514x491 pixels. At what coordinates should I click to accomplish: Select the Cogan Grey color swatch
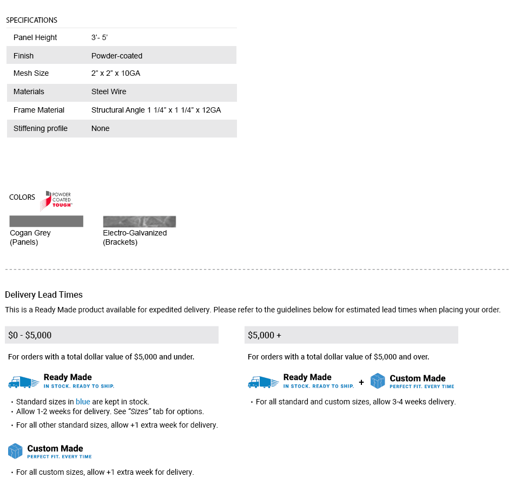(x=47, y=221)
